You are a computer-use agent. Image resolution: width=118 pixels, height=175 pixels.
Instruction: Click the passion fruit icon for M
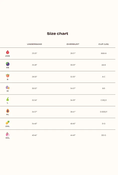(x=8, y=87)
